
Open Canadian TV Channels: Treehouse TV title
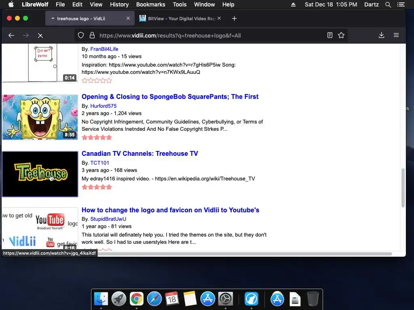[x=139, y=153]
